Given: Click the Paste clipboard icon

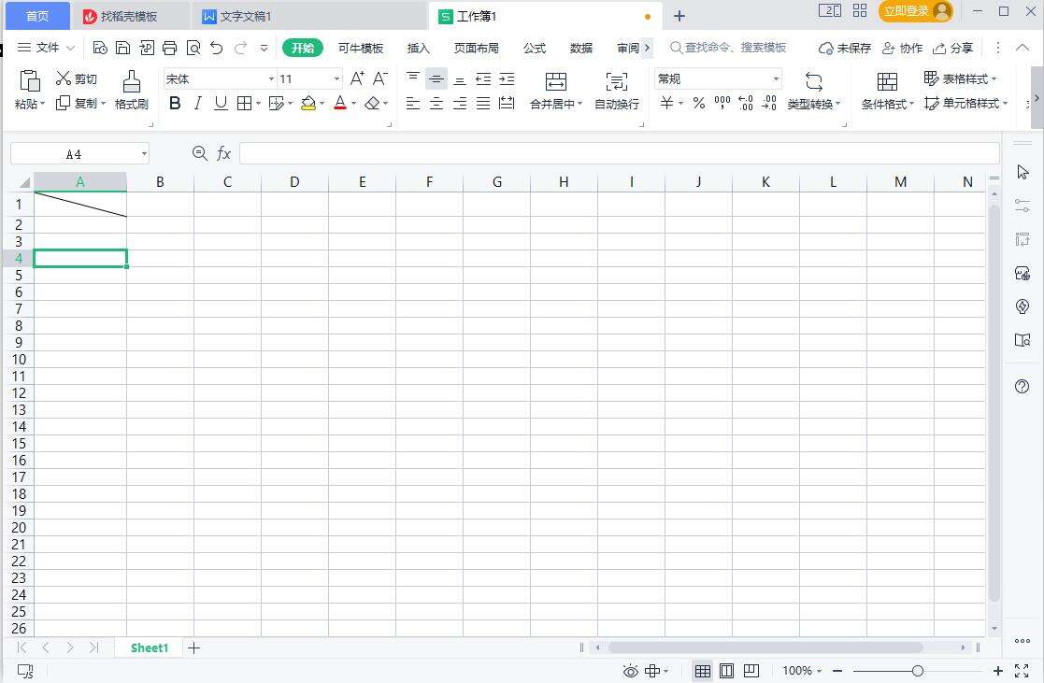Looking at the screenshot, I should click(x=30, y=81).
